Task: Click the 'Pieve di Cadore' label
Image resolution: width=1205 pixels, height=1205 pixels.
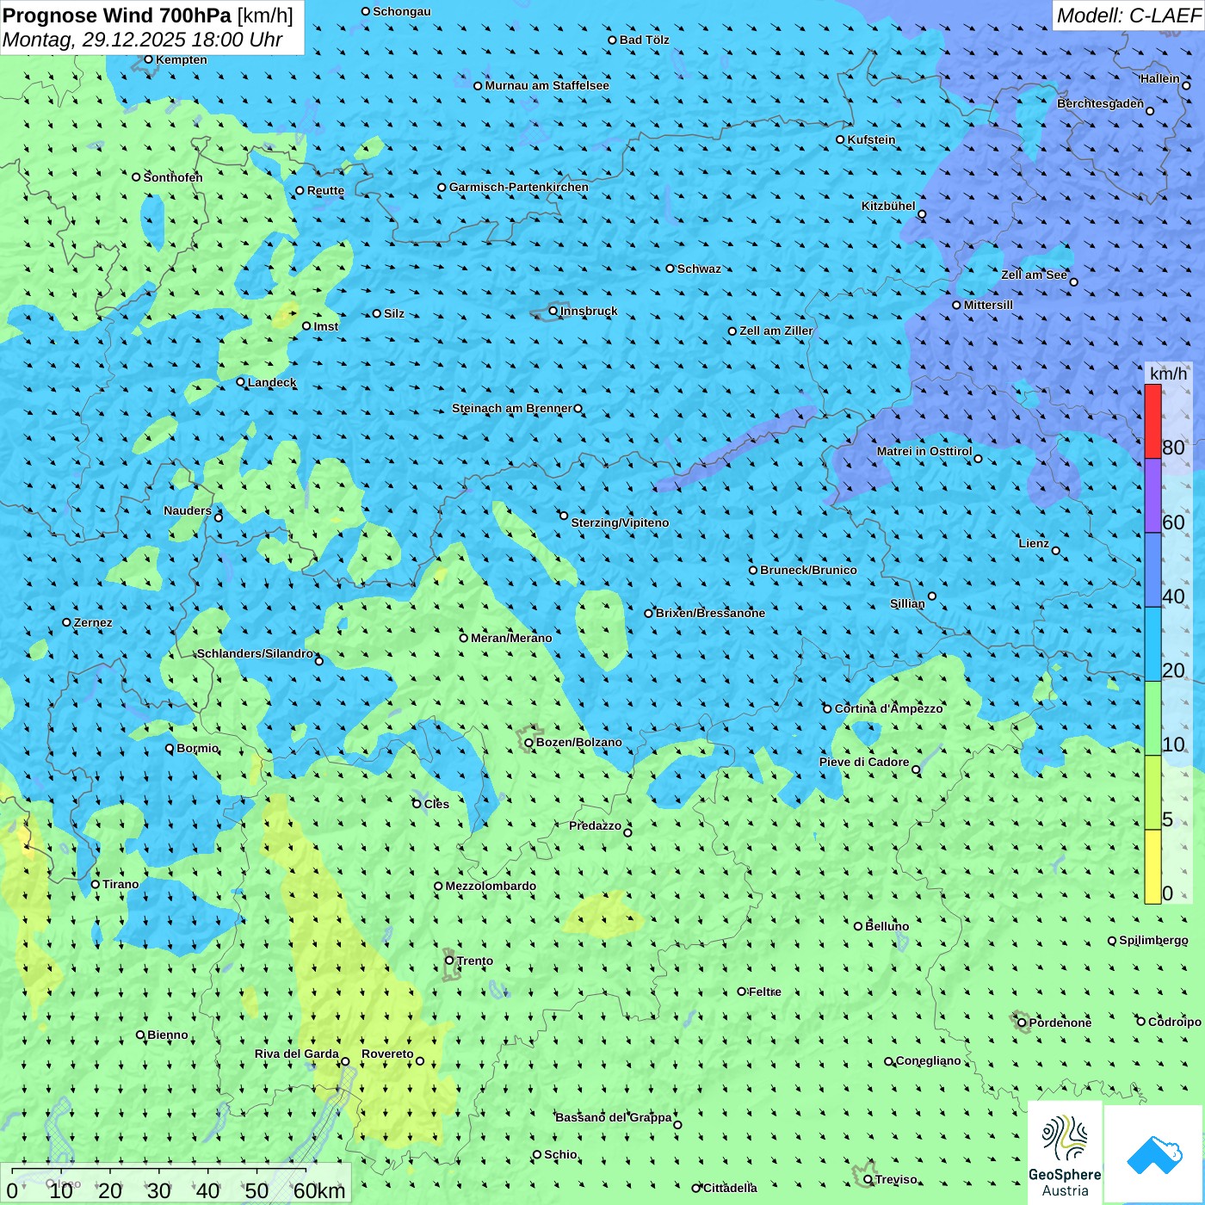Action: click(864, 762)
